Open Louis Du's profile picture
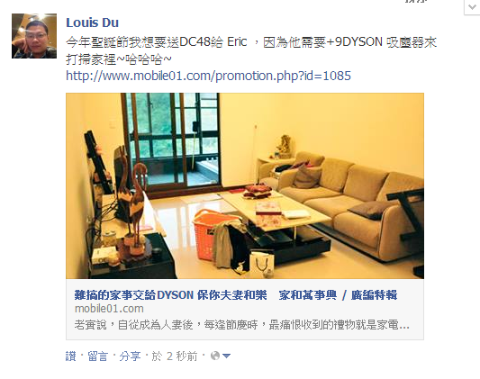Viewport: 480px width, 379px height. coord(34,36)
